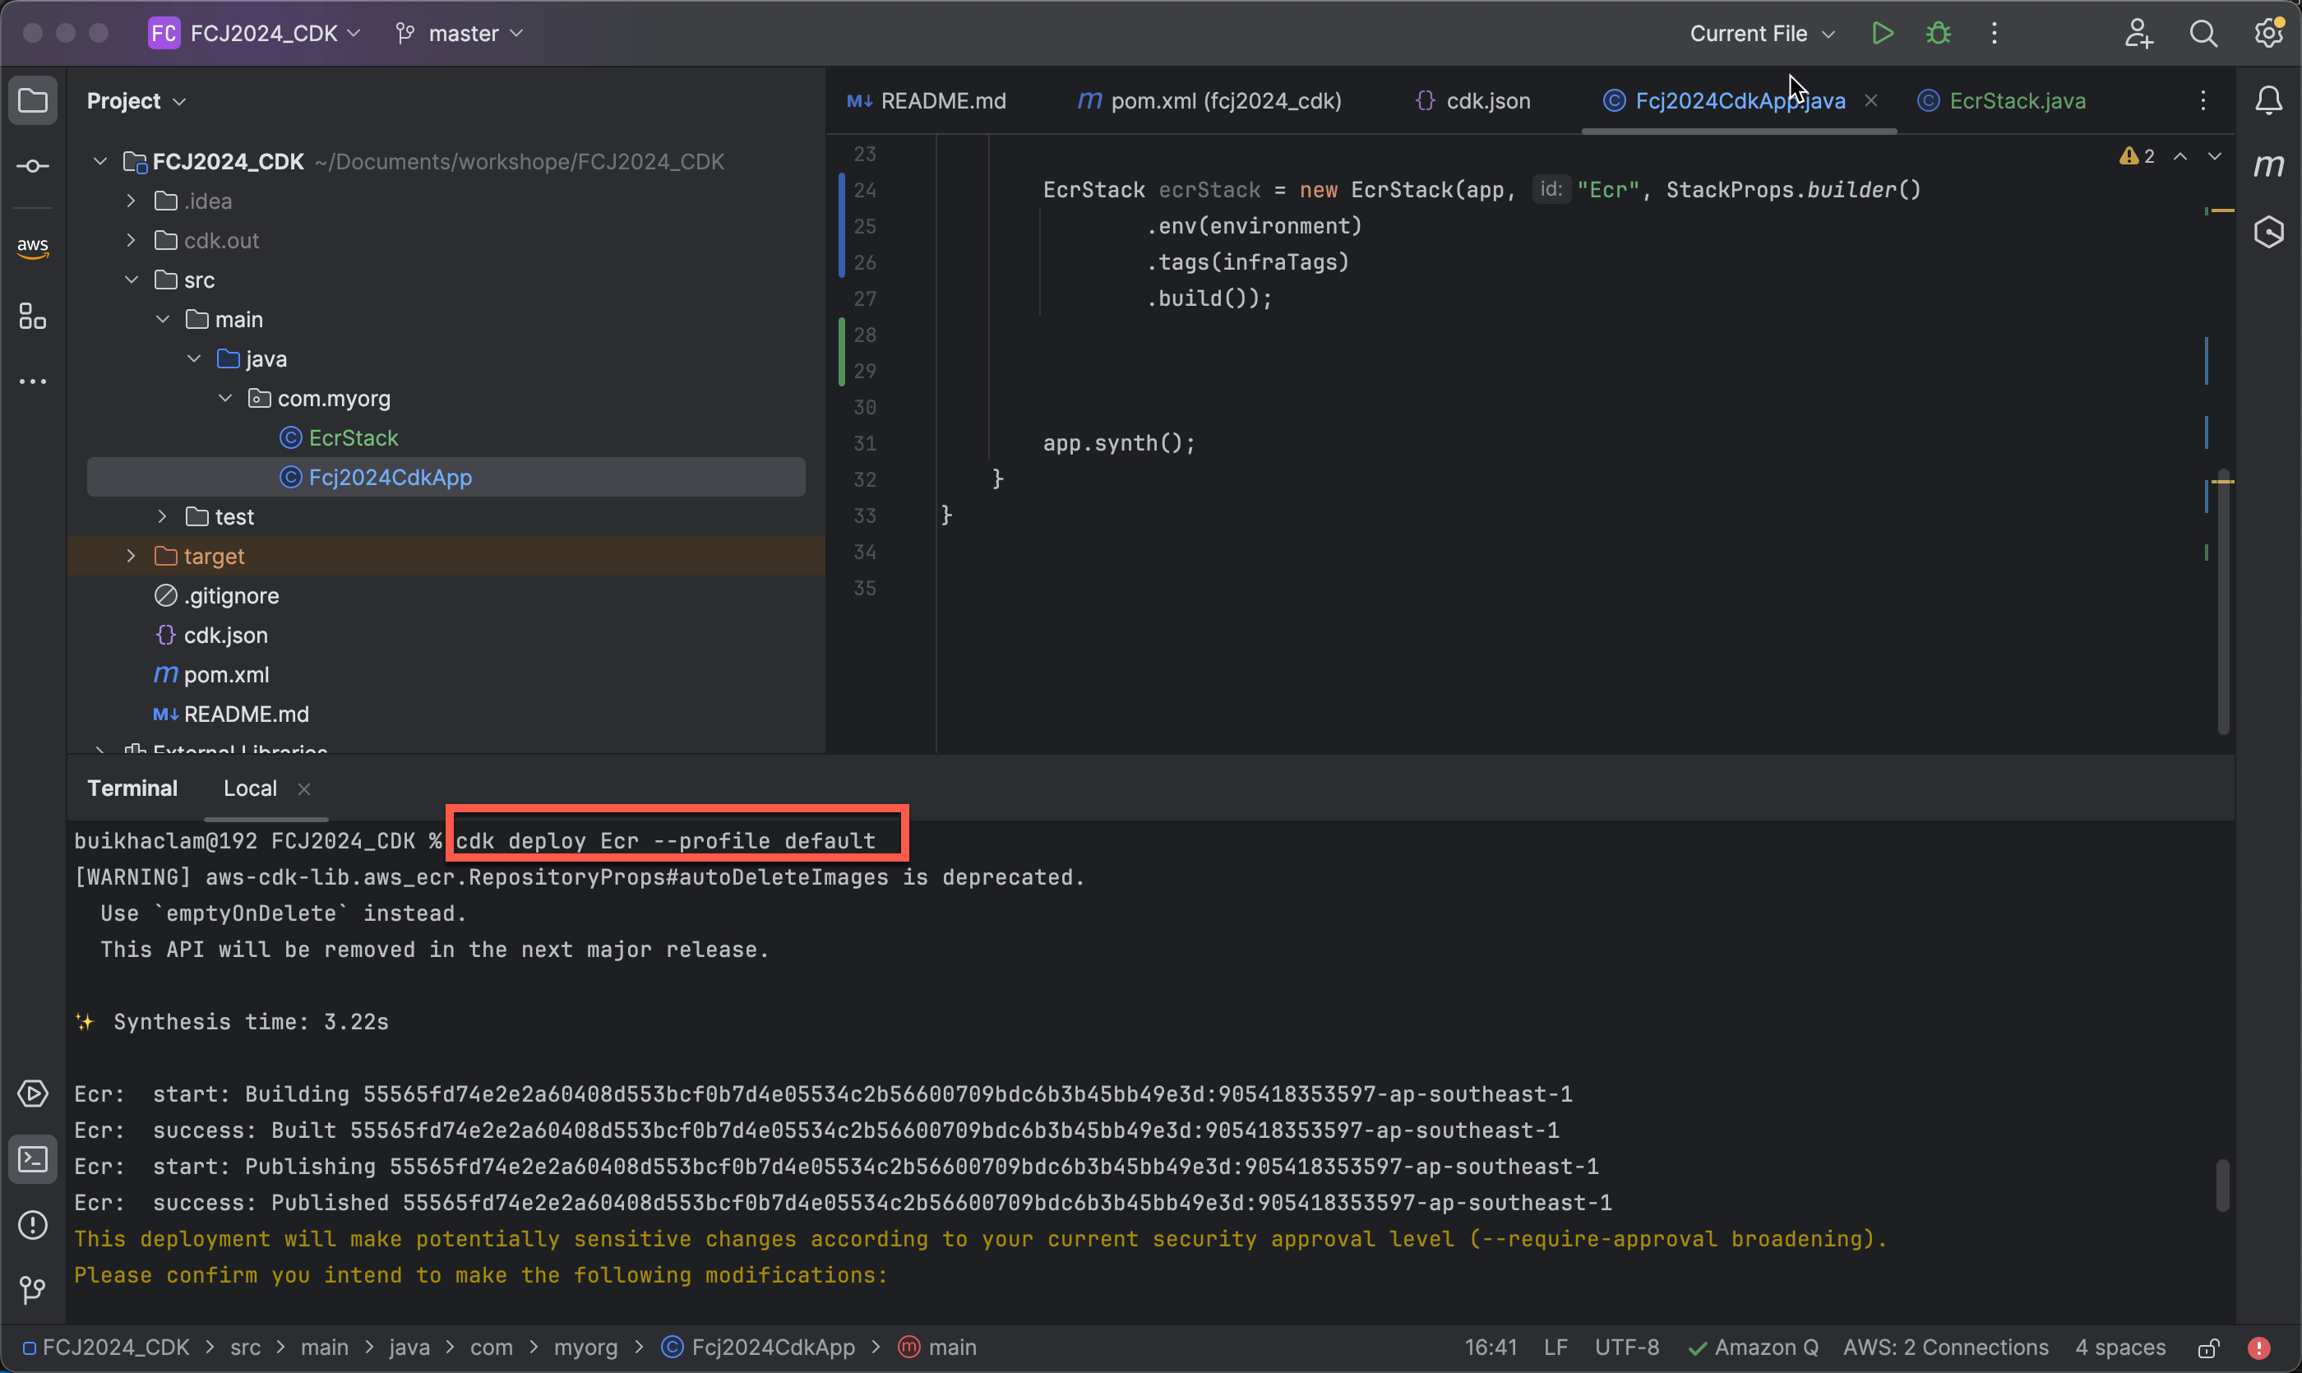
Task: Open the Problems tool window icon
Action: (32, 1225)
